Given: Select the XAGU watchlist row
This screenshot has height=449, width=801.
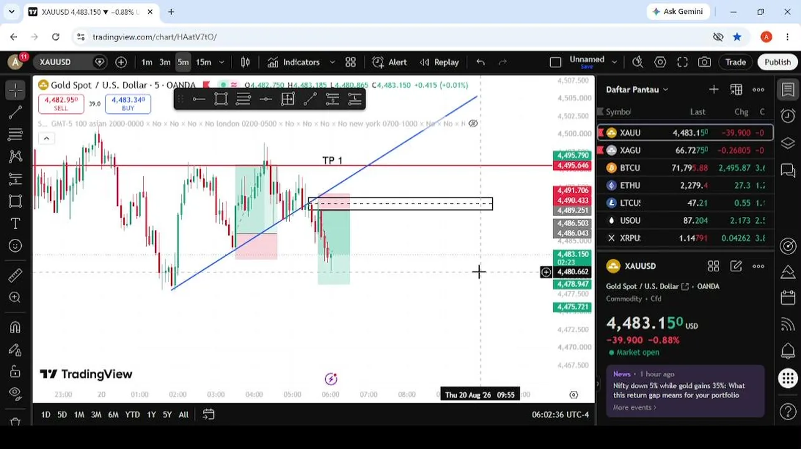Looking at the screenshot, I should point(685,150).
